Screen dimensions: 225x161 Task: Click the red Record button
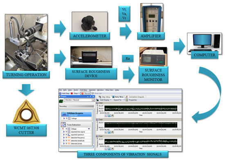pos(85,93)
